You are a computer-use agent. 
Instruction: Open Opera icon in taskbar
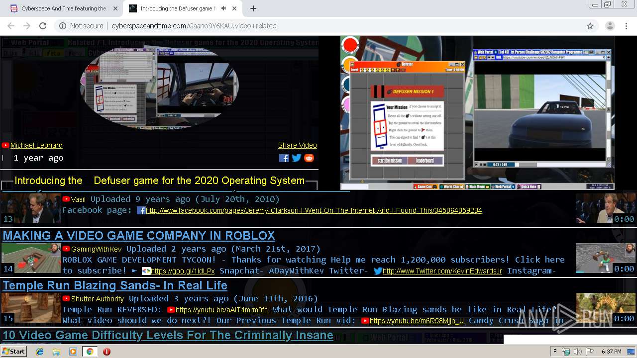pyautogui.click(x=106, y=352)
